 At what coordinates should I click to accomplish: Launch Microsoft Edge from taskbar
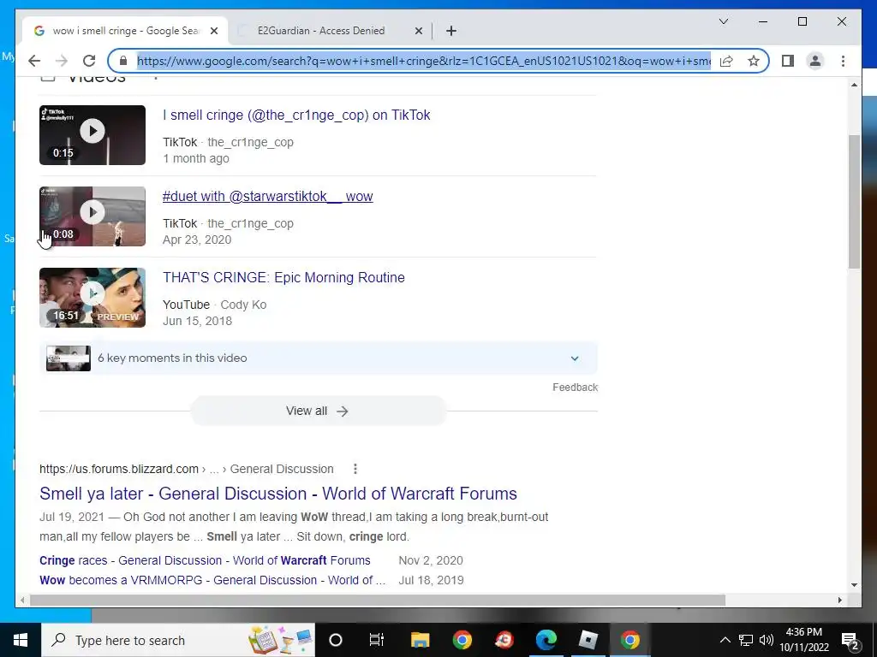point(546,640)
